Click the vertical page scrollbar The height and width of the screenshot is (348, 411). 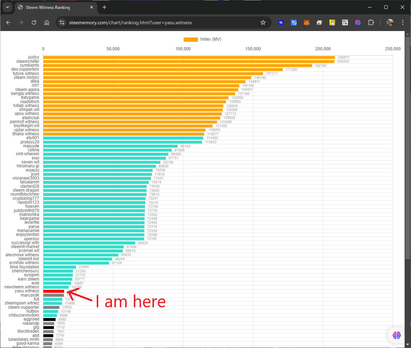(407, 148)
